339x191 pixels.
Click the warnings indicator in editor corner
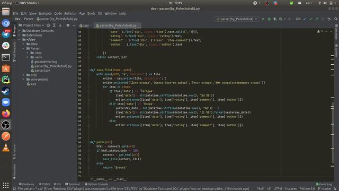click(x=320, y=32)
